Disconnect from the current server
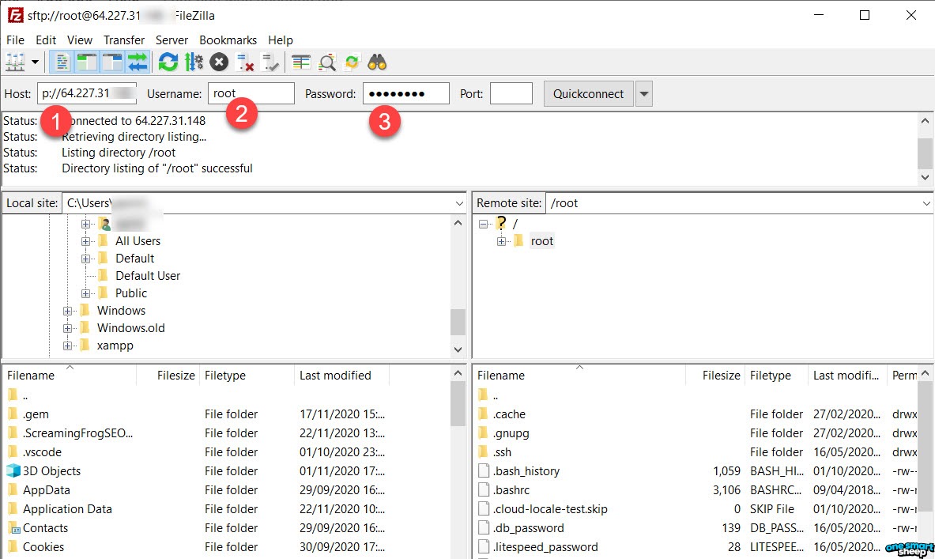 coord(244,62)
